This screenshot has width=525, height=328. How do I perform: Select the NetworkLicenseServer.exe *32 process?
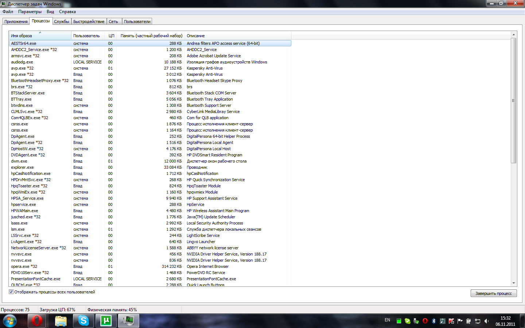coord(150,248)
